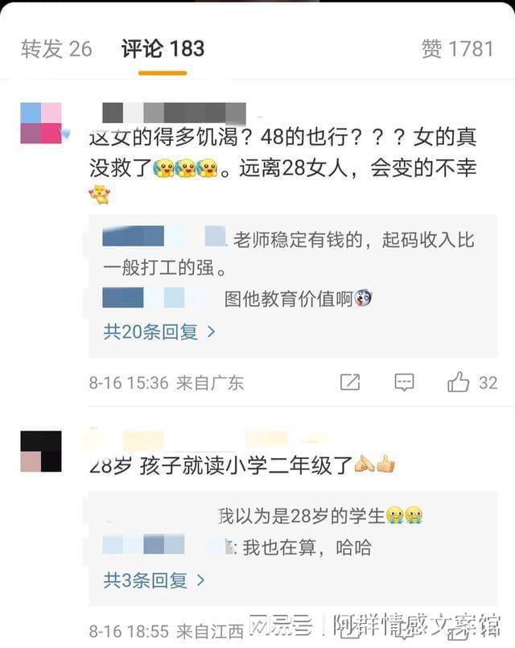Tap the thumbs-up emoji in second comment

pyautogui.click(x=386, y=465)
